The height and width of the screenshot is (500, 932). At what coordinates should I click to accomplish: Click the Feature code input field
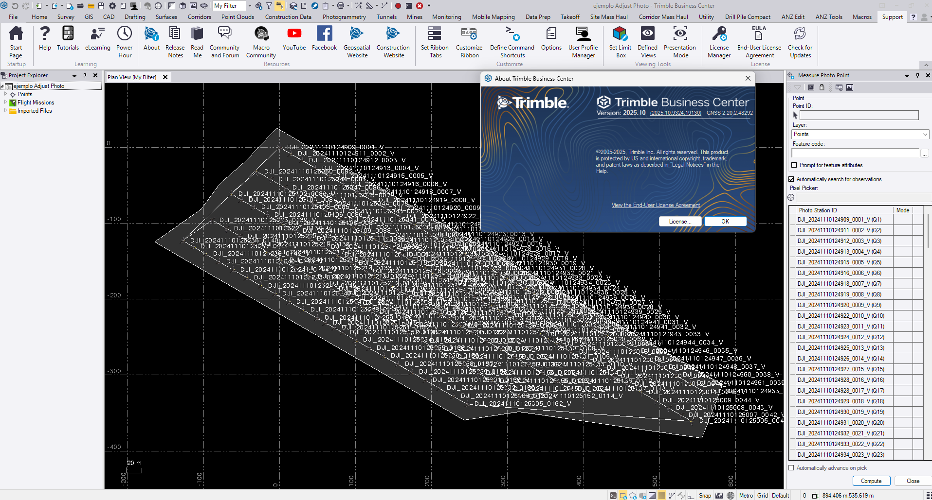pyautogui.click(x=856, y=153)
